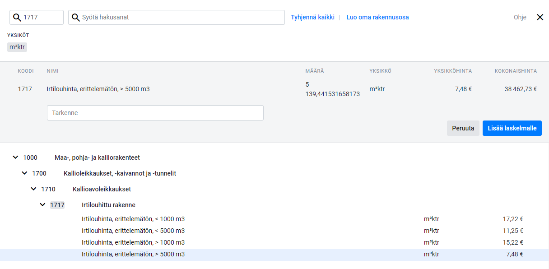Click the Peruuta button
This screenshot has height=269, width=549.
pyautogui.click(x=463, y=128)
